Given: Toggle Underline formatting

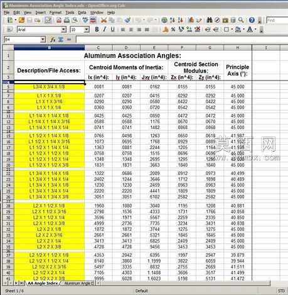Looking at the screenshot, I should 112,30.
